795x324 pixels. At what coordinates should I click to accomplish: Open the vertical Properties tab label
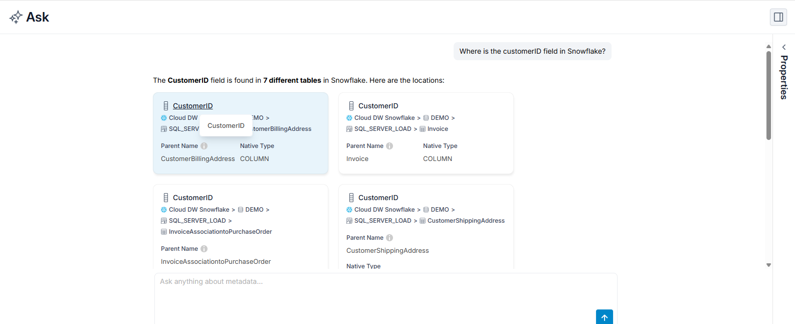coord(784,77)
